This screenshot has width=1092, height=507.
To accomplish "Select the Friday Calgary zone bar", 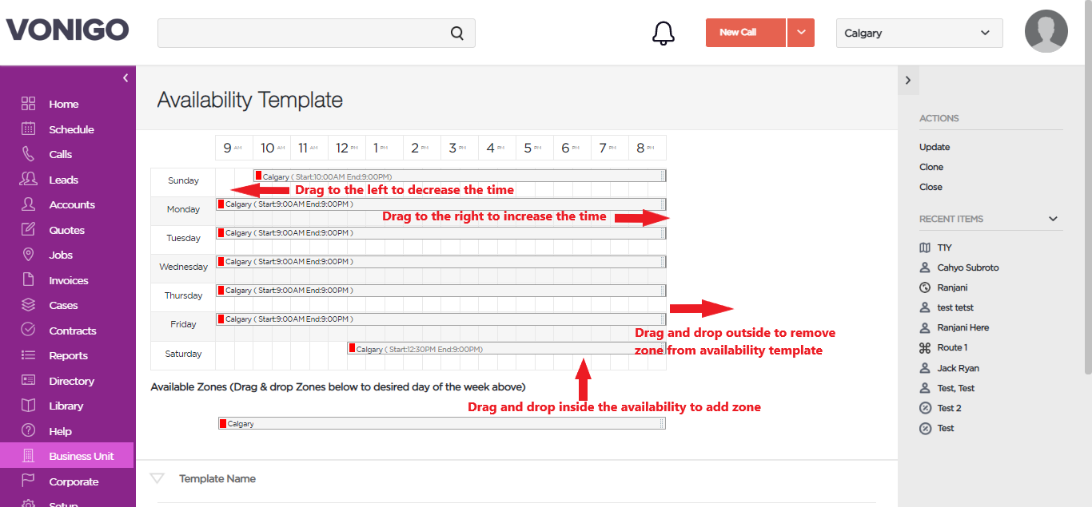I will (440, 319).
